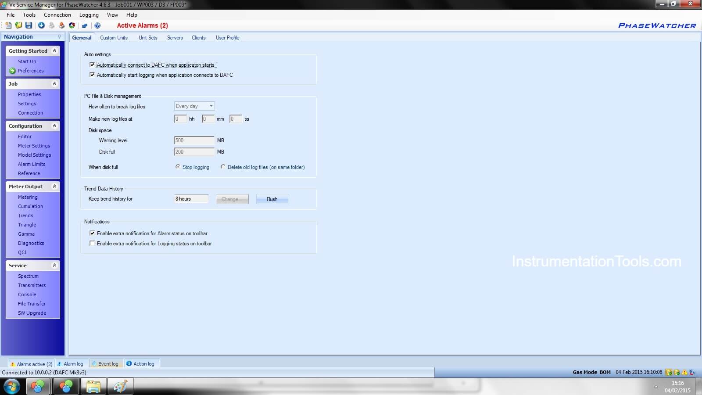Select Delete old log files radio button

click(x=223, y=167)
